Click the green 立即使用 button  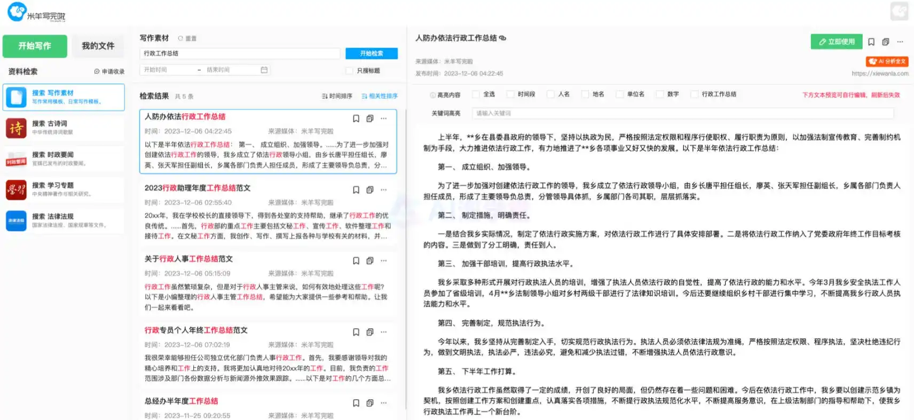(837, 42)
